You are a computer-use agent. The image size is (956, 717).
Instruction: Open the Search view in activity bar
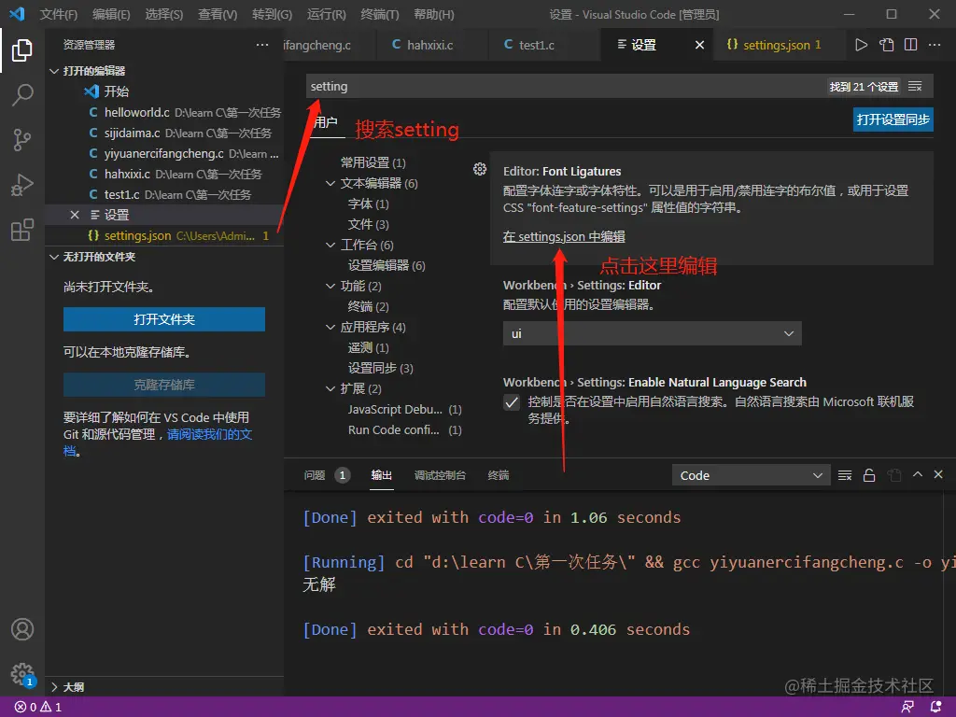22,95
